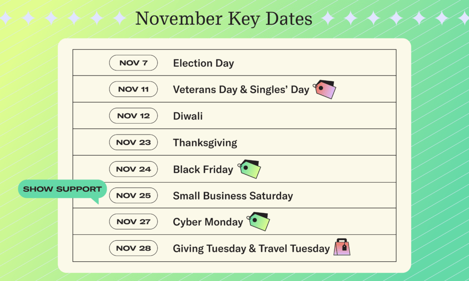Click the Thanksgiving entry text

(x=205, y=143)
